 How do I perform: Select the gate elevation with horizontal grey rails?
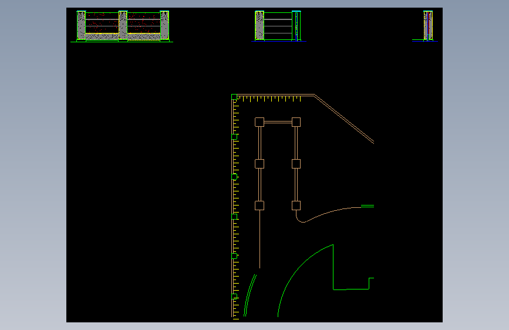[278, 26]
